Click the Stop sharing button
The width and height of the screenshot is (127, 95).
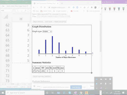76,87
